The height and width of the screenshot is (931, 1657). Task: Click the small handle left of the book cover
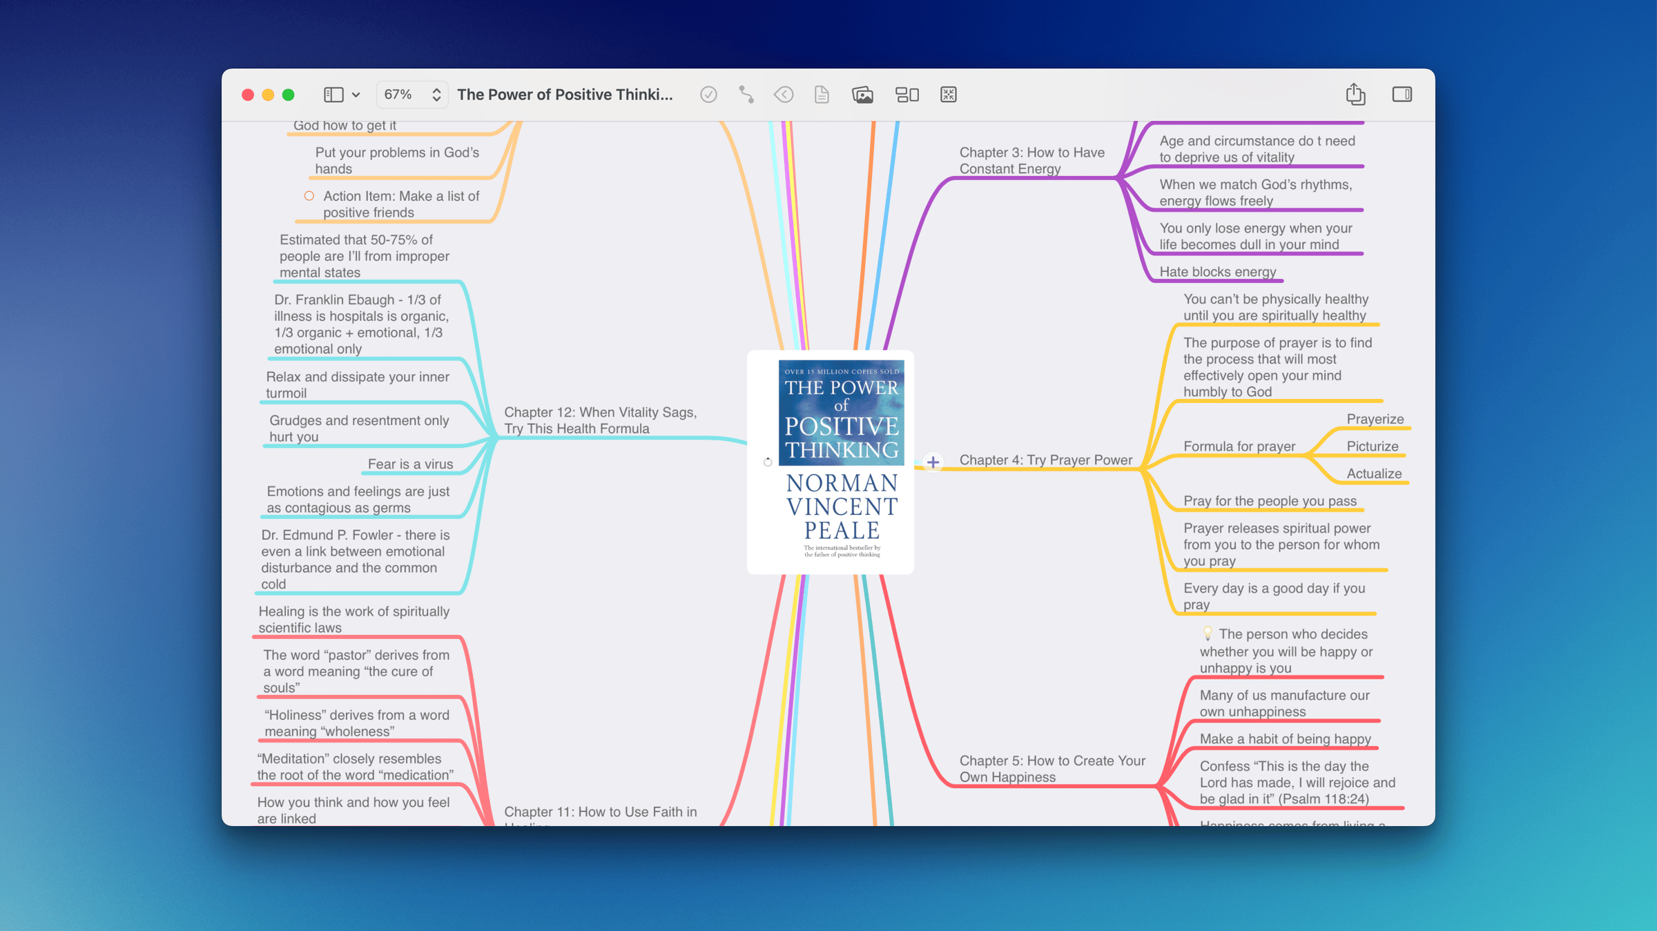(768, 462)
